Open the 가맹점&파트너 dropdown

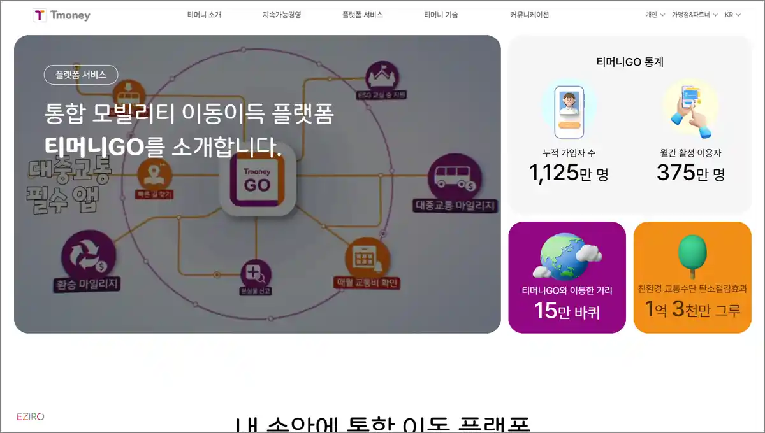click(694, 13)
